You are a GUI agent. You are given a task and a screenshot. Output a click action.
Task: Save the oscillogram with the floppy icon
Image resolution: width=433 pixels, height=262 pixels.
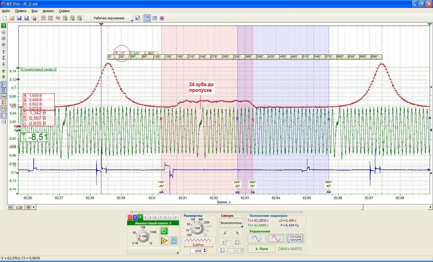click(x=19, y=18)
